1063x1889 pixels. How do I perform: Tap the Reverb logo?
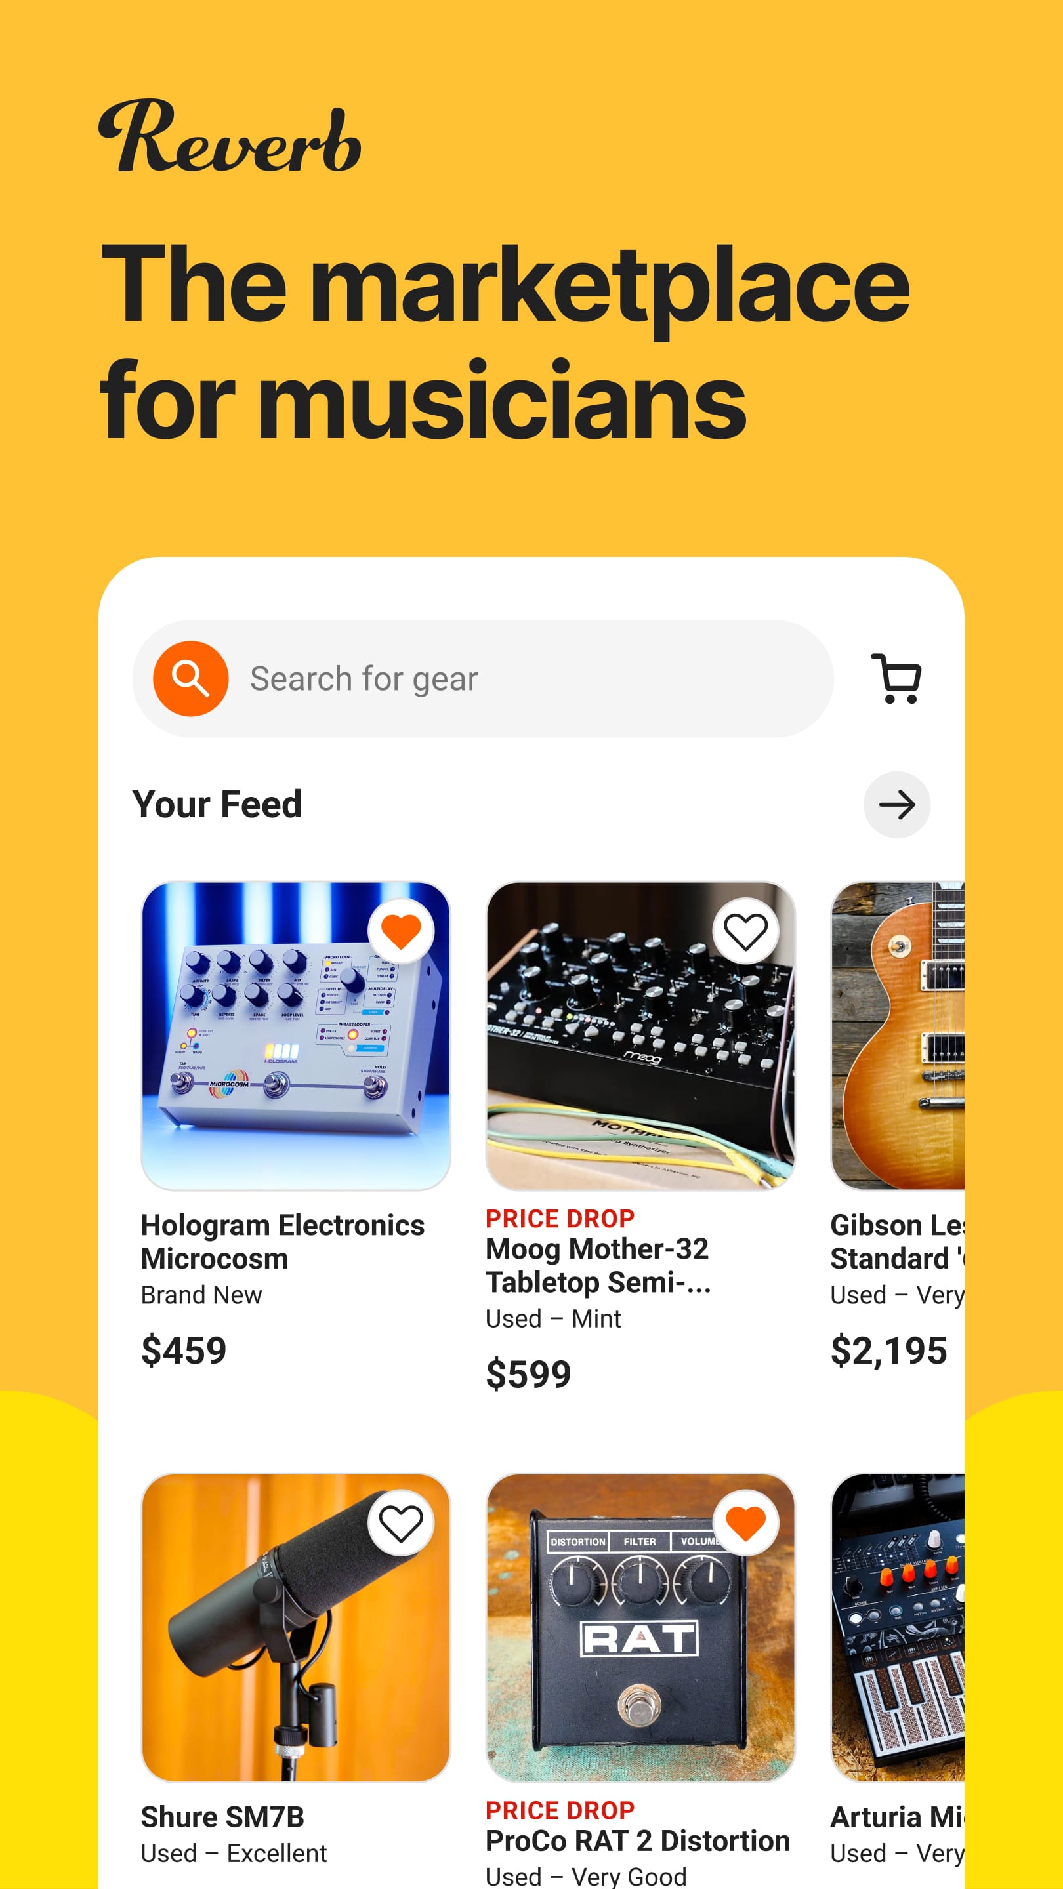point(230,136)
